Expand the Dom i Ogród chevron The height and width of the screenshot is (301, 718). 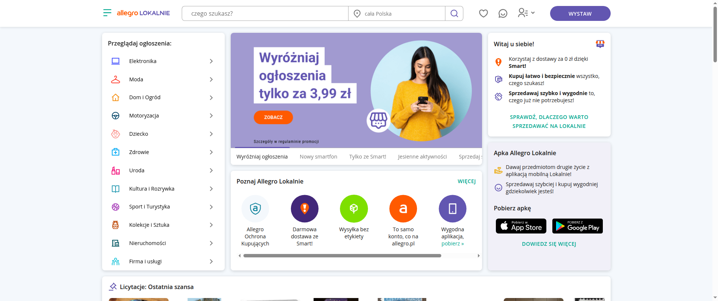coord(211,98)
